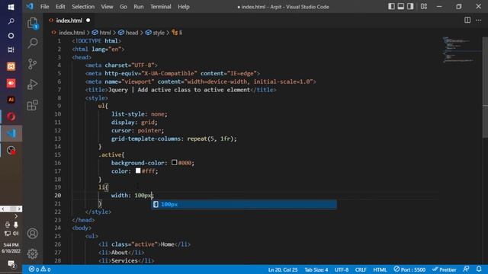Open the Selection menu

(83, 7)
